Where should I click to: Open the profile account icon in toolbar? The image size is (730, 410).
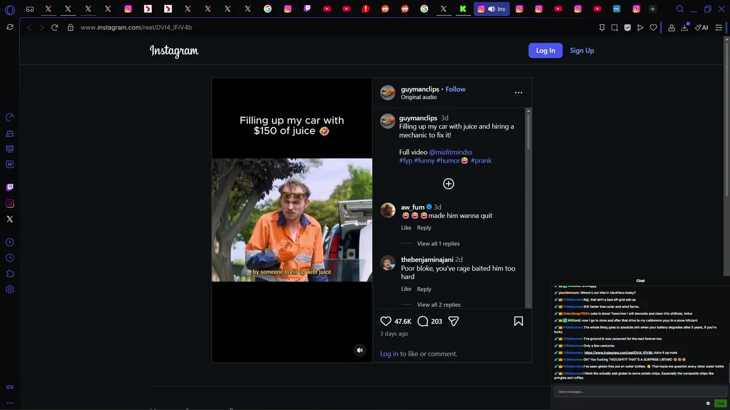(672, 27)
